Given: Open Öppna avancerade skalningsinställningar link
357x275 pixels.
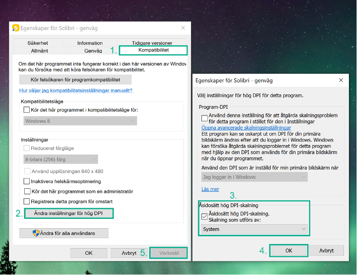Looking at the screenshot, I should (246, 128).
